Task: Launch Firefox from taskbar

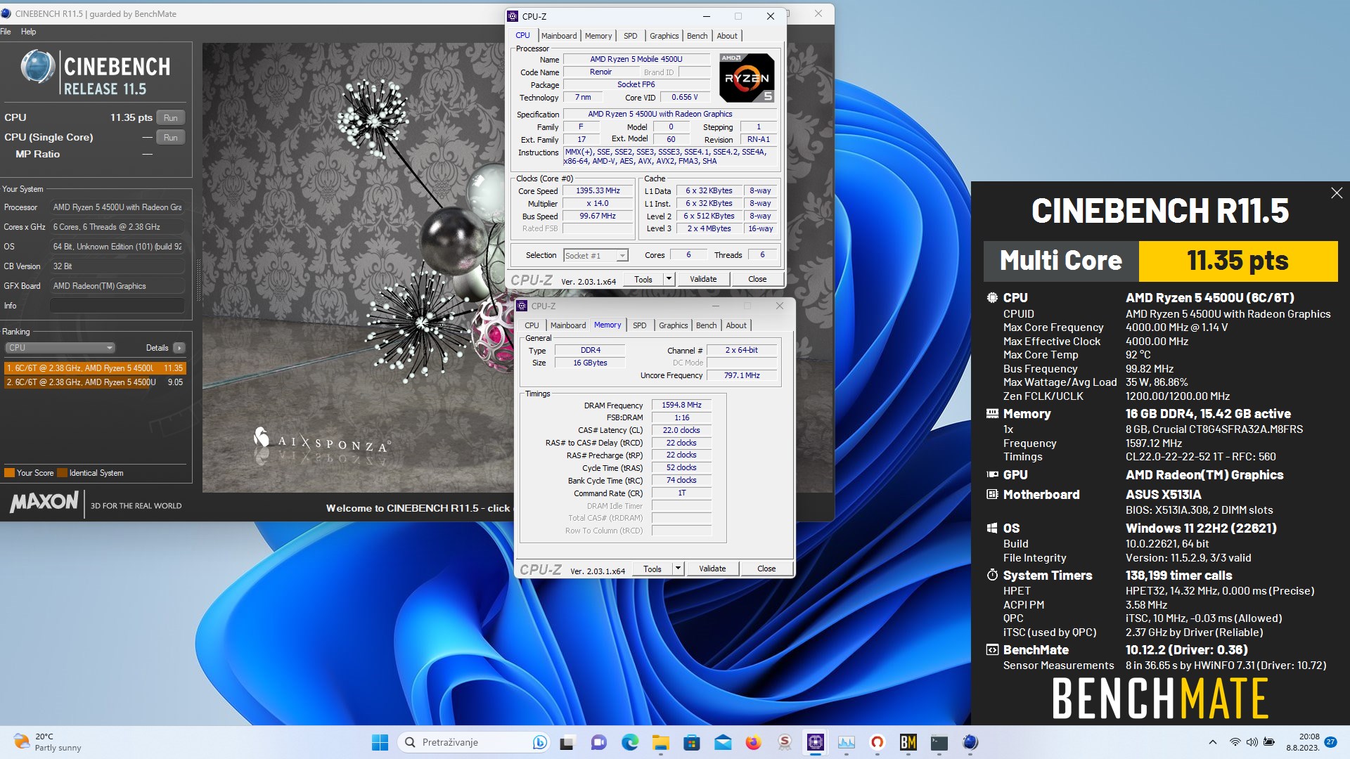Action: coord(754,742)
